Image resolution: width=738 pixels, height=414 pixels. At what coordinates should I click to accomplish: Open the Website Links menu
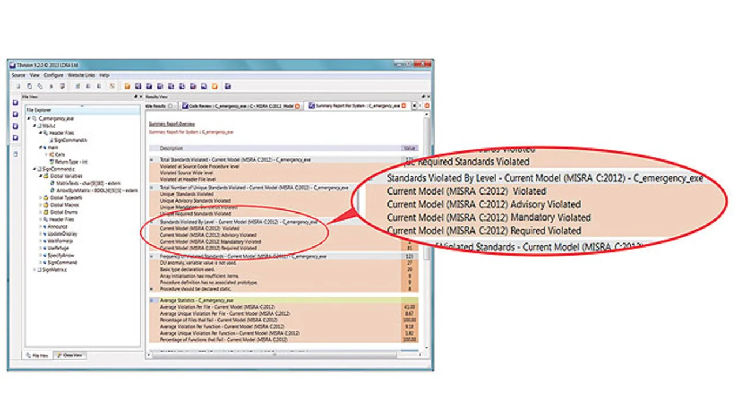[81, 75]
